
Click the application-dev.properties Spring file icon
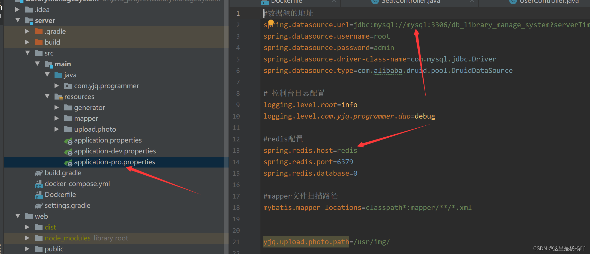tap(68, 152)
